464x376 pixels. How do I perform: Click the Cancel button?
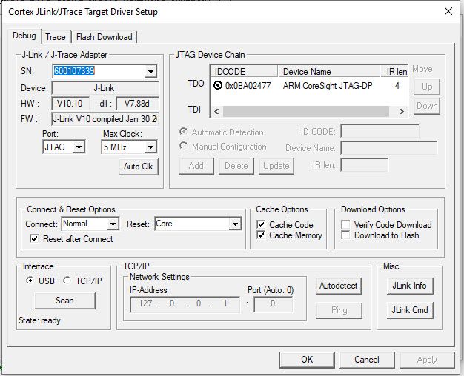(367, 360)
